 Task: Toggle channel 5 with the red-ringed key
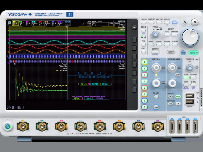click(144, 88)
